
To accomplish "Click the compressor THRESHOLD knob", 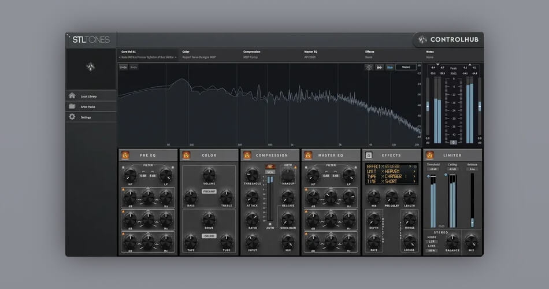I will [252, 175].
